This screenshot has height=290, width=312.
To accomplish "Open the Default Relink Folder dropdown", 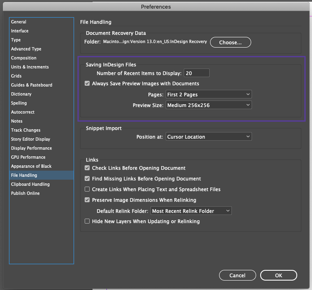I will [x=191, y=211].
